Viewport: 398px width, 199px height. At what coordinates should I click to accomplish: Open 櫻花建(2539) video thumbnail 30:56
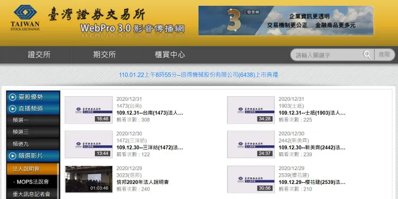click(x=251, y=179)
